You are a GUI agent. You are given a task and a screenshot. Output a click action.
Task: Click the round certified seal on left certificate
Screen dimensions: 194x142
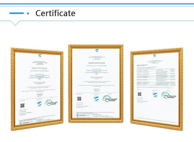(40, 103)
